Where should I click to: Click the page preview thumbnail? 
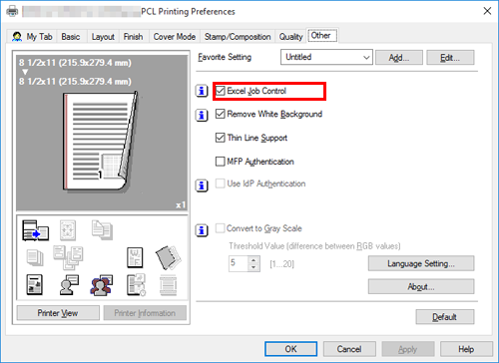pos(100,142)
